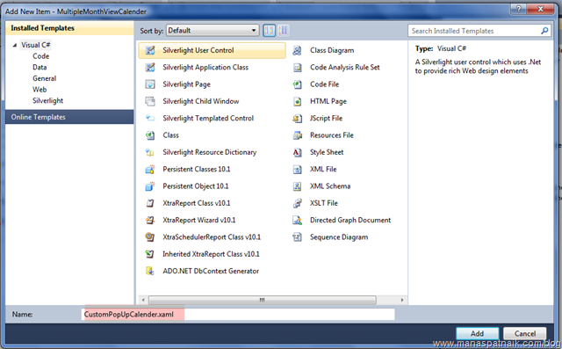
Task: Click the Silverlight Templated Control icon
Action: click(150, 118)
